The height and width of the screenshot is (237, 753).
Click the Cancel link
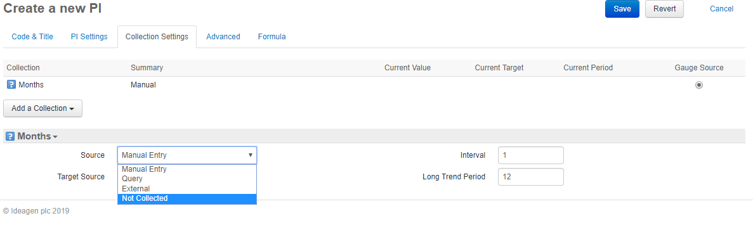coord(721,9)
